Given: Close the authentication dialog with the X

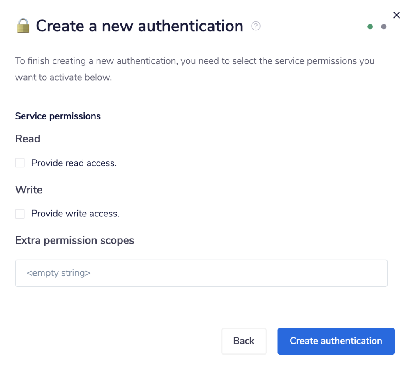Looking at the screenshot, I should pos(397,15).
